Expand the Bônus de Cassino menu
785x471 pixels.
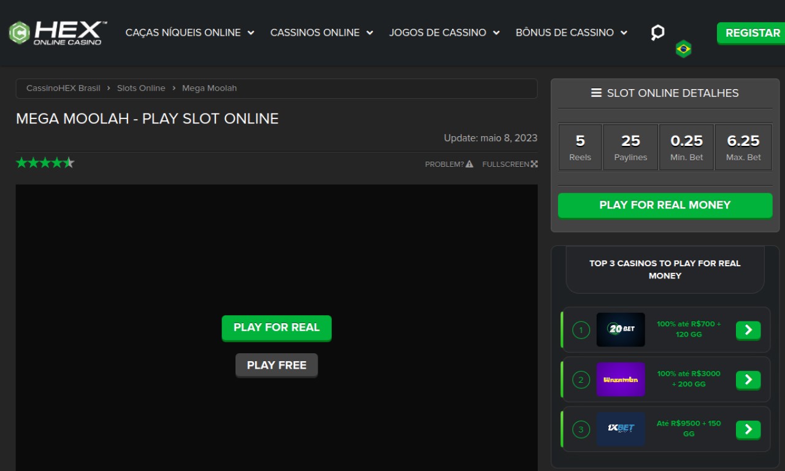(572, 33)
